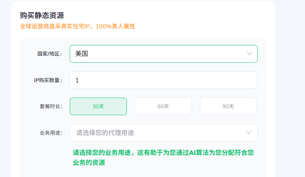Click the IP购买数量 field label

pyautogui.click(x=48, y=80)
